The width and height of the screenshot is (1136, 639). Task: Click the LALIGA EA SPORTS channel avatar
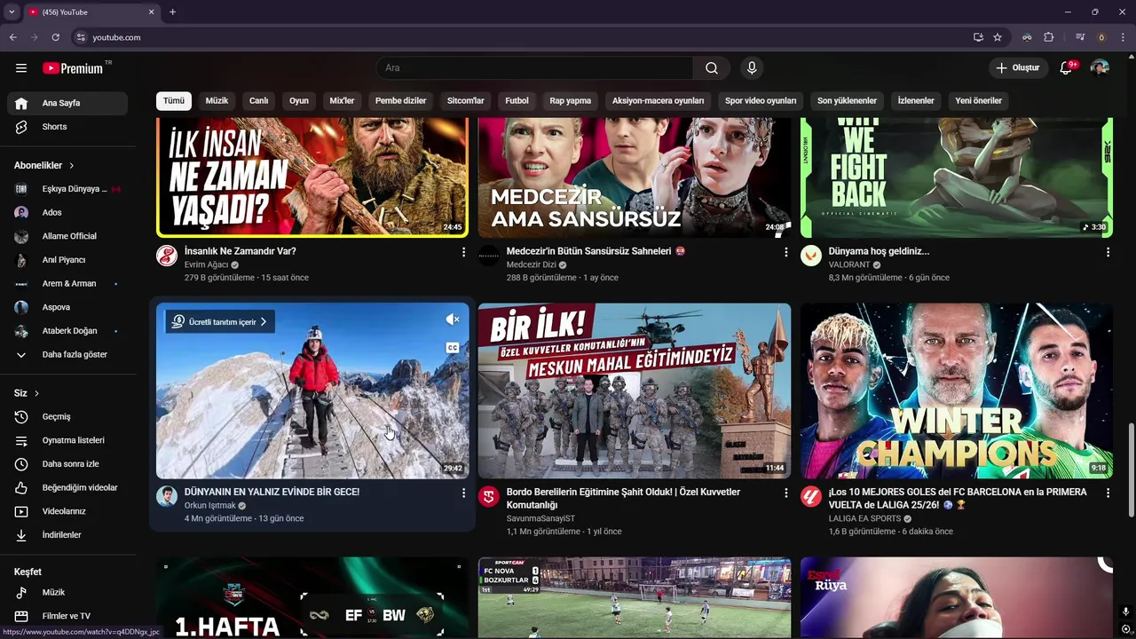pyautogui.click(x=811, y=497)
